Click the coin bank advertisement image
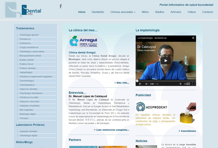 tap(188, 113)
